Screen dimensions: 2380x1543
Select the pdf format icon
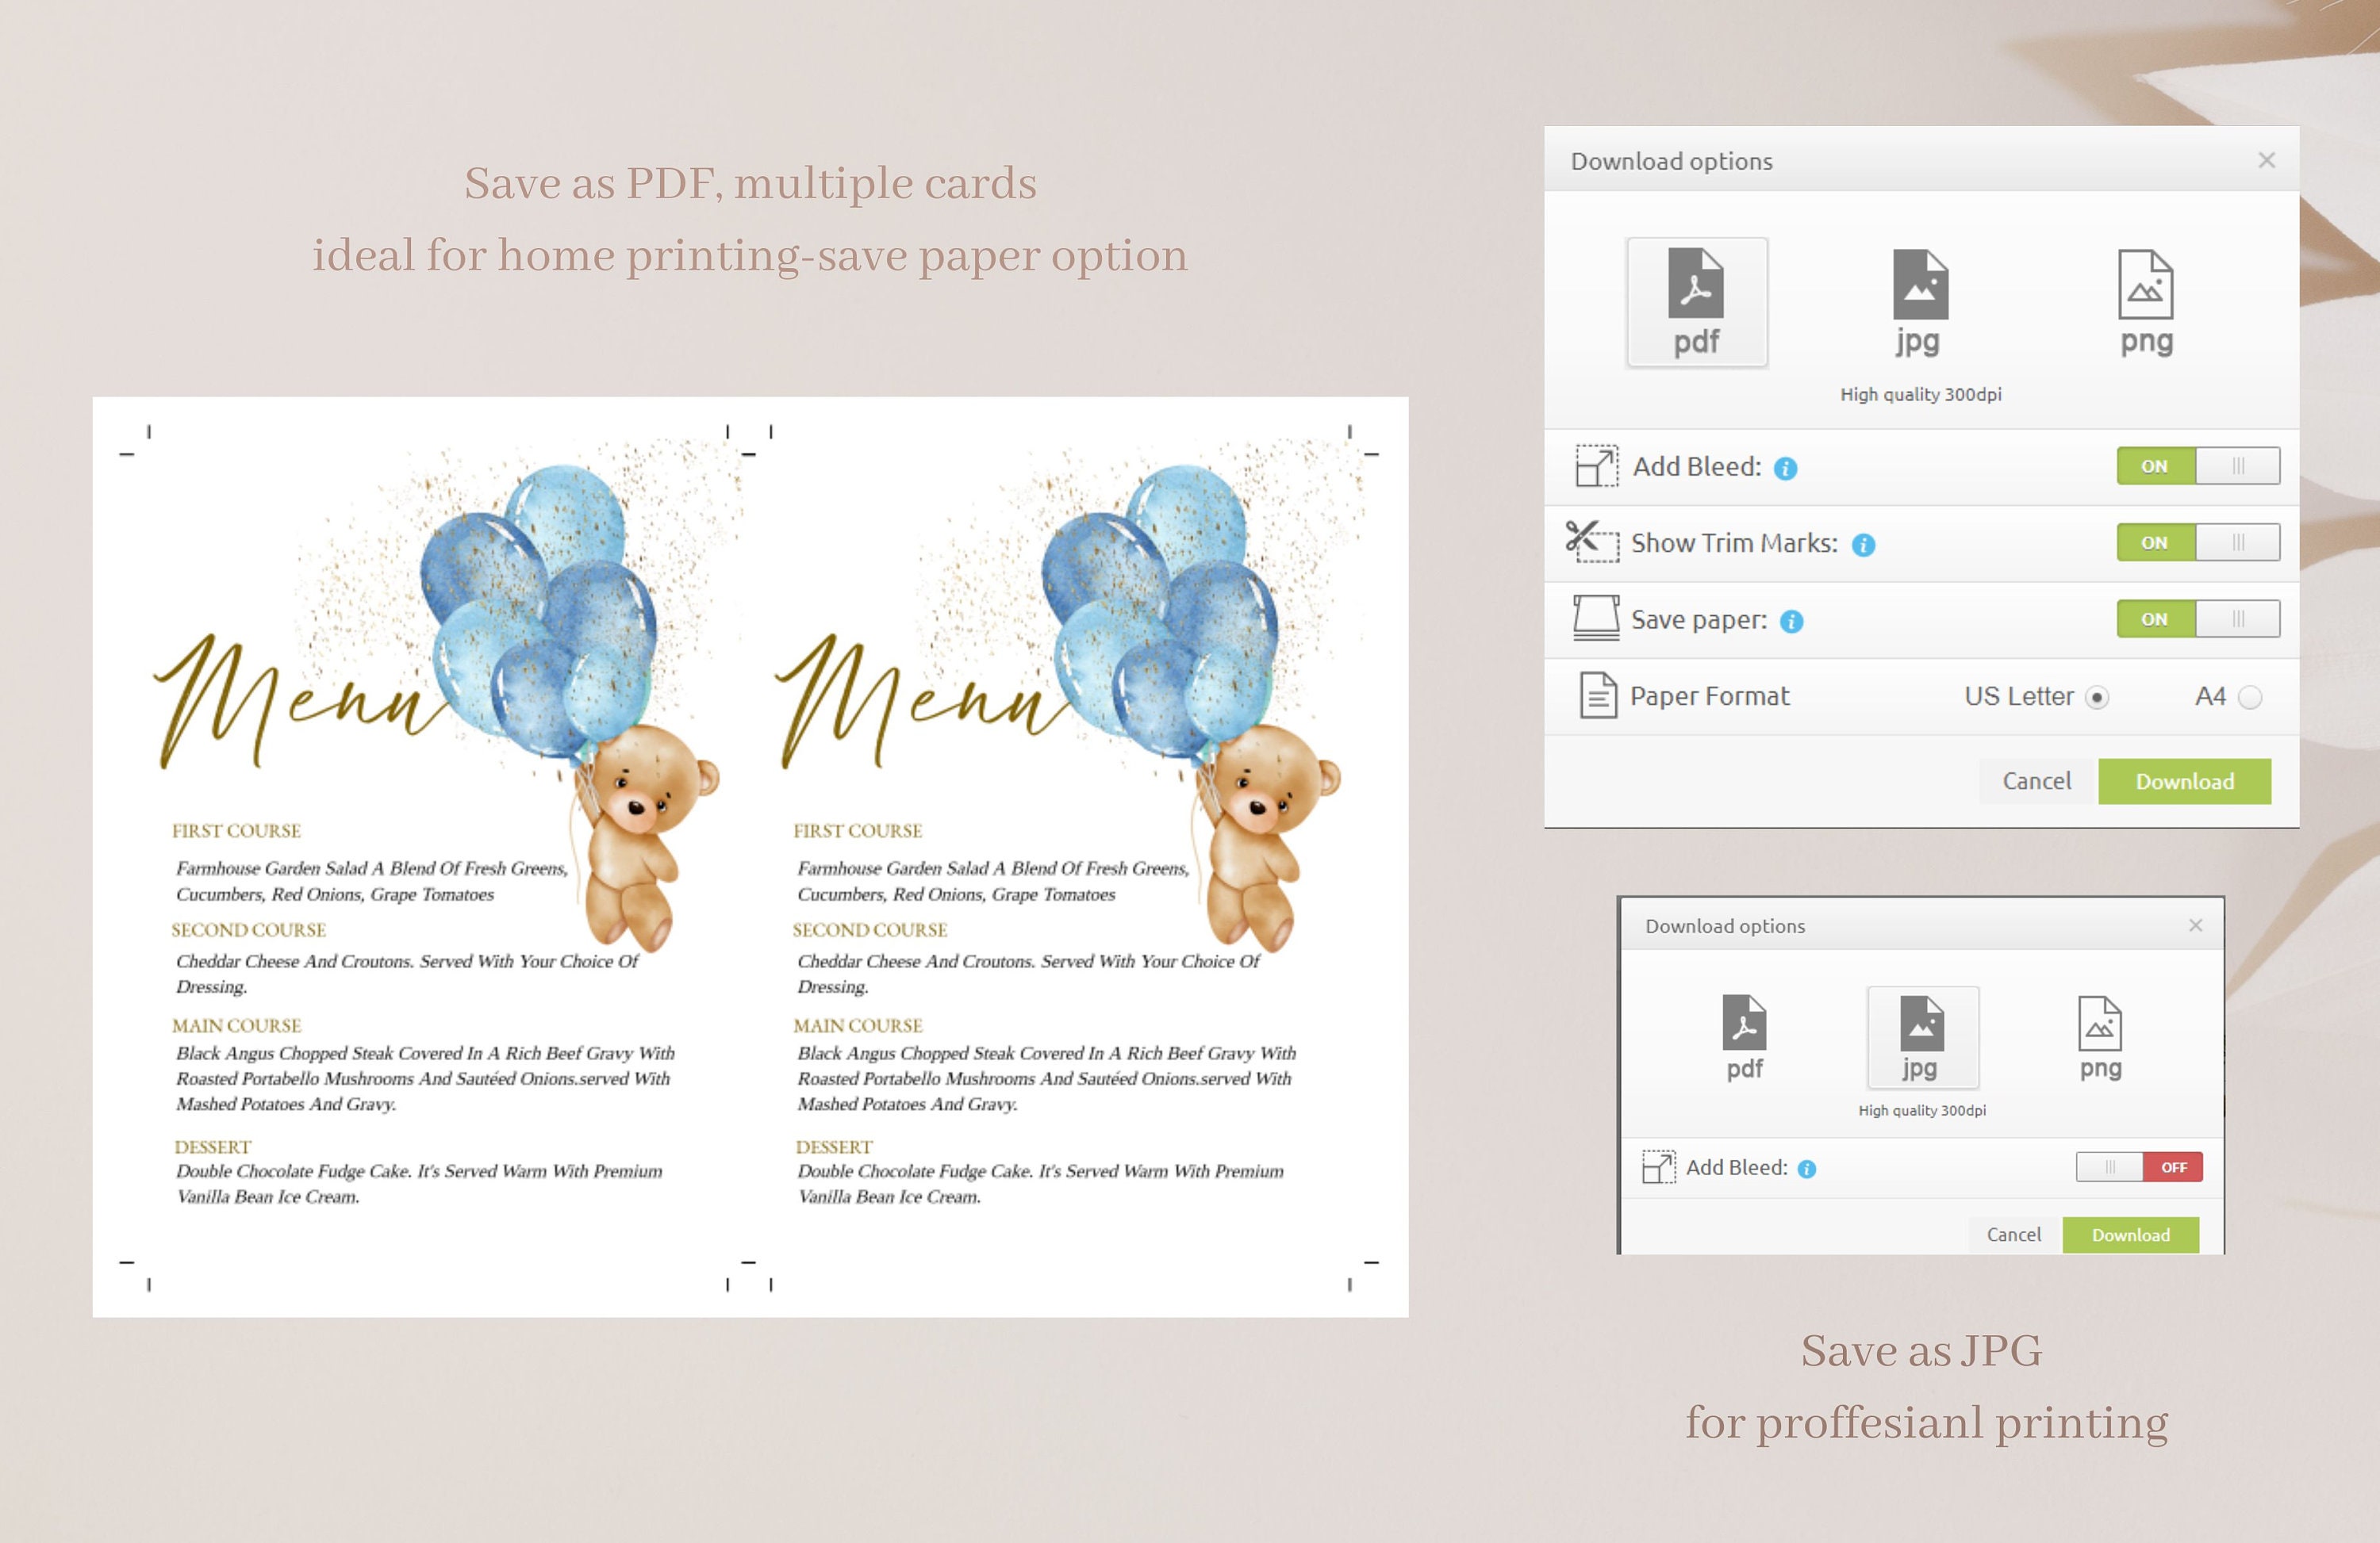1697,300
